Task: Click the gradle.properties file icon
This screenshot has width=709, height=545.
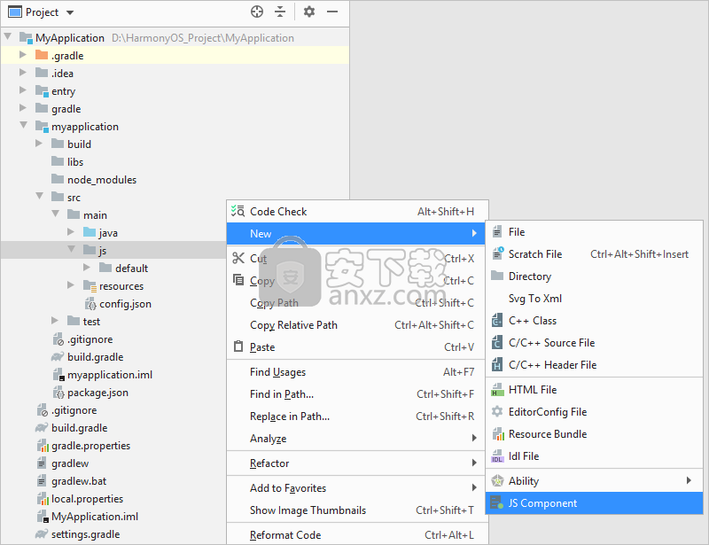Action: [43, 446]
